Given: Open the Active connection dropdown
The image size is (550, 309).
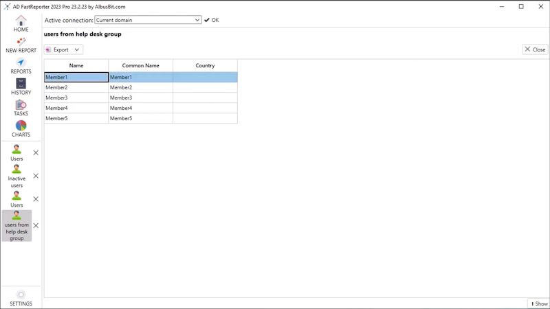Looking at the screenshot, I should [x=148, y=20].
